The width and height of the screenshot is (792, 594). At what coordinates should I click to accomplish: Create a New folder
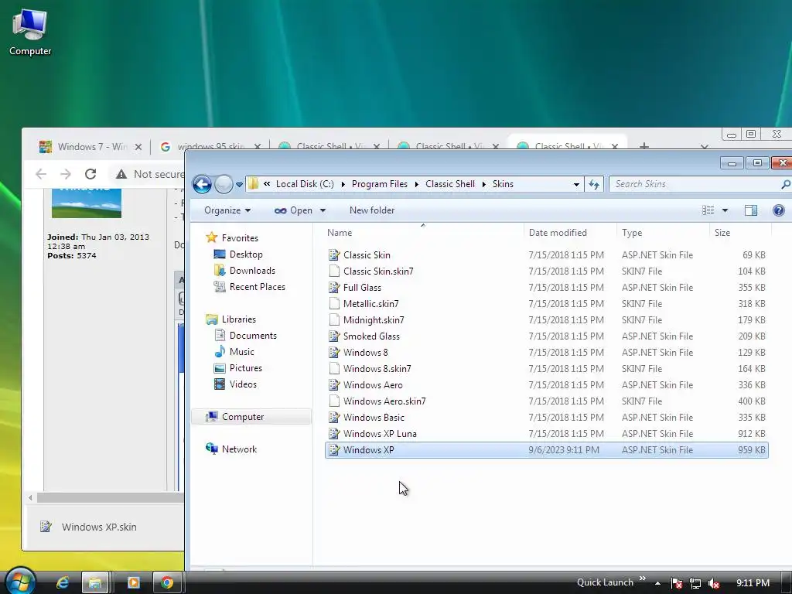(372, 210)
